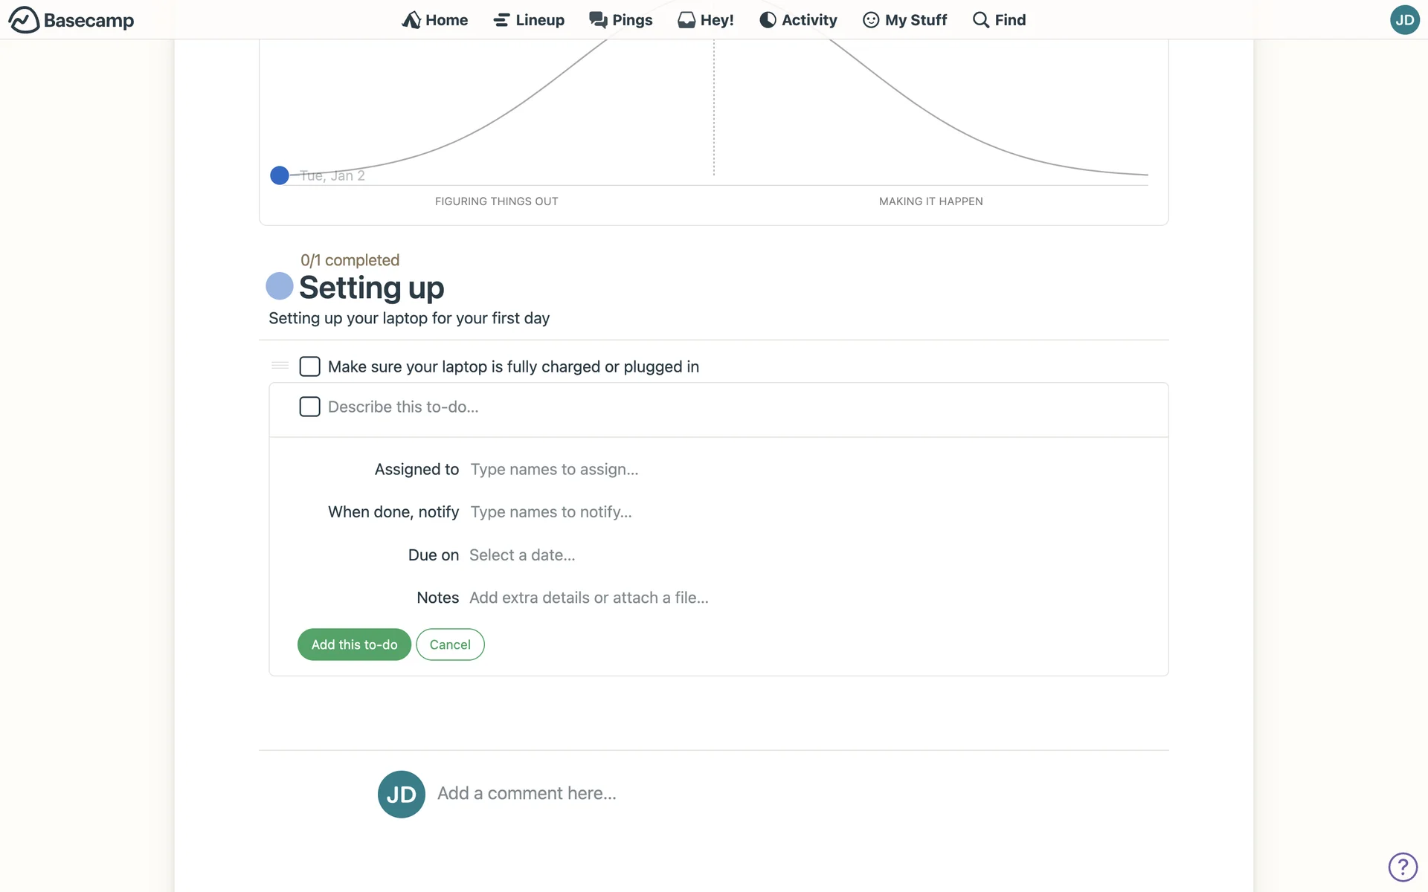Check off the laptop charged to-do

309,366
